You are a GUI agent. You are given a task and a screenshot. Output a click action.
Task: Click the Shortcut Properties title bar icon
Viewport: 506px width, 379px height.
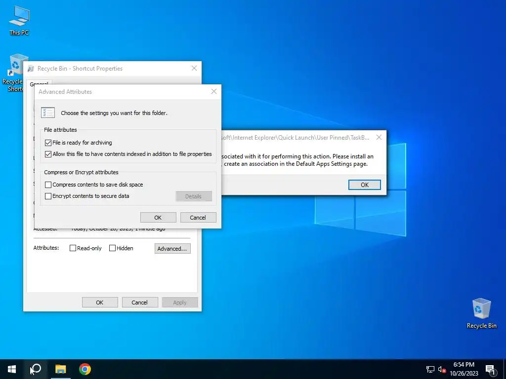(x=31, y=69)
